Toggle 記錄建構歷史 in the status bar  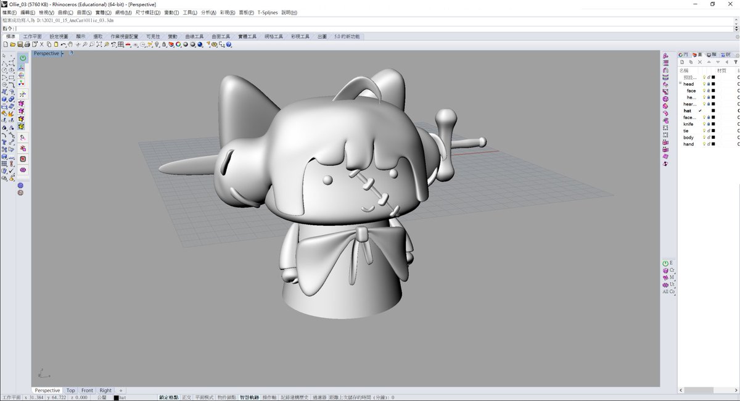(295, 398)
